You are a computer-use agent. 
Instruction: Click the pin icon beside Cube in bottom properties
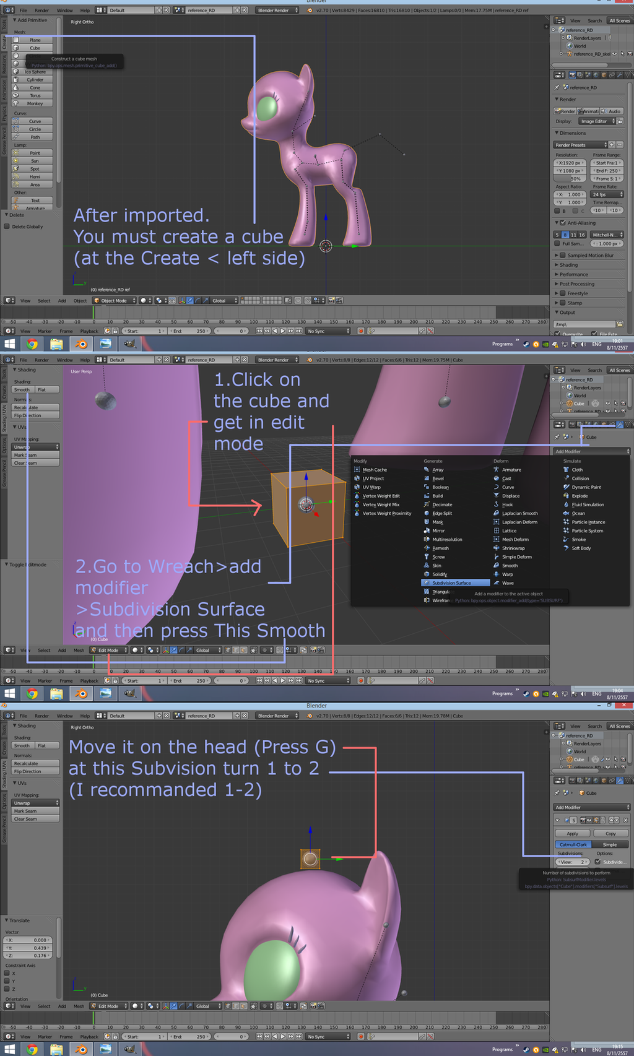tap(557, 793)
